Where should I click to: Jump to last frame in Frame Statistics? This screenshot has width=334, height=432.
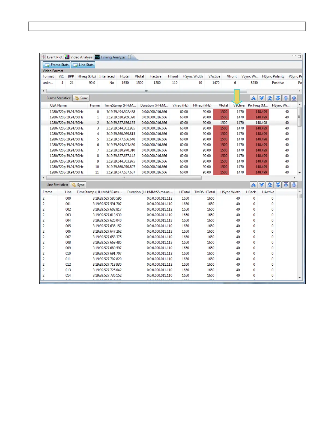[x=294, y=98]
